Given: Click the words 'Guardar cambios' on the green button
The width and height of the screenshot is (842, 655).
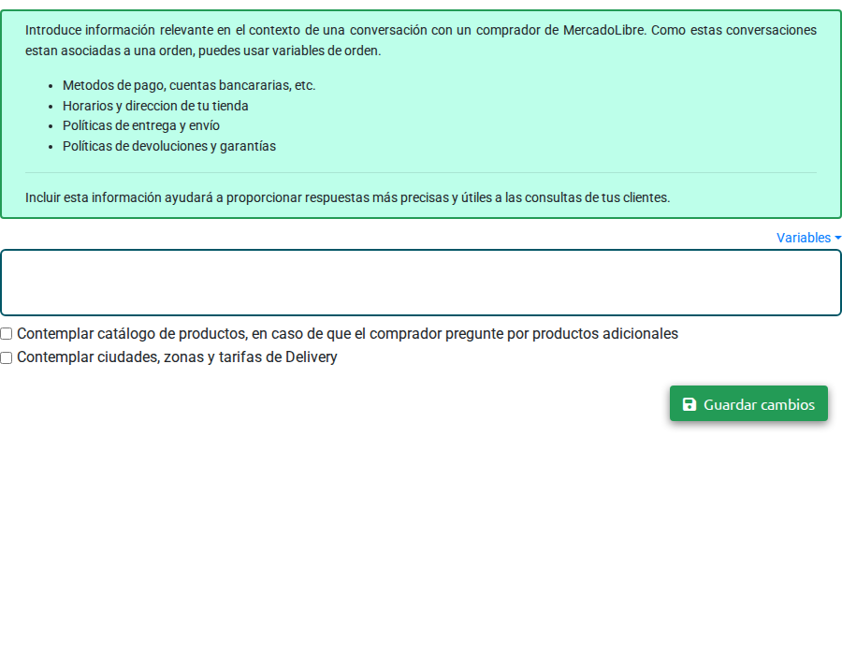Looking at the screenshot, I should point(759,404).
